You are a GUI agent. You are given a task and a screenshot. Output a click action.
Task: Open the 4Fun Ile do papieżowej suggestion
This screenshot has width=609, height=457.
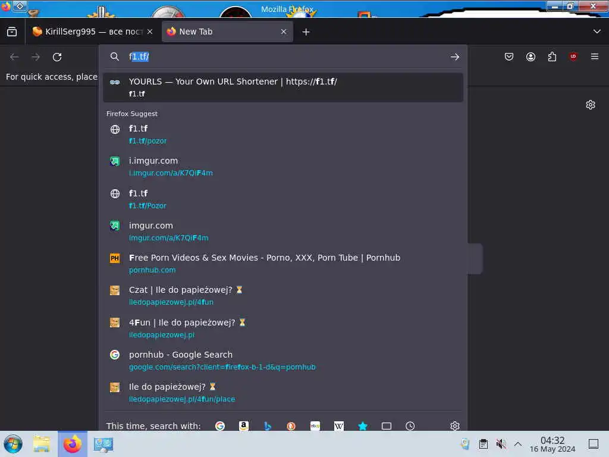click(x=282, y=328)
